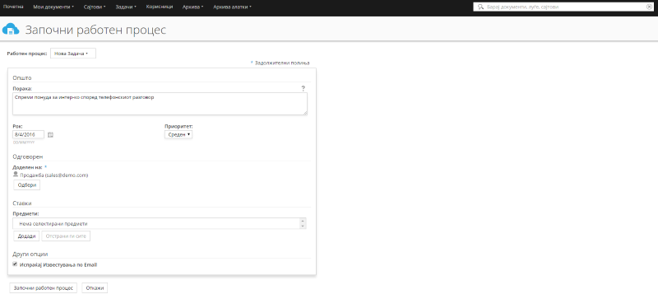The width and height of the screenshot is (658, 299).
Task: Open the Корисници menu item
Action: (x=160, y=7)
